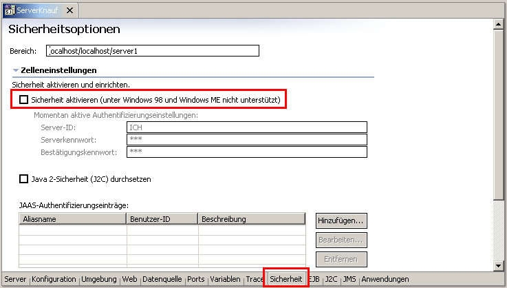The width and height of the screenshot is (507, 288).
Task: Click the ServerKnauf editor tab icon
Action: 10,10
